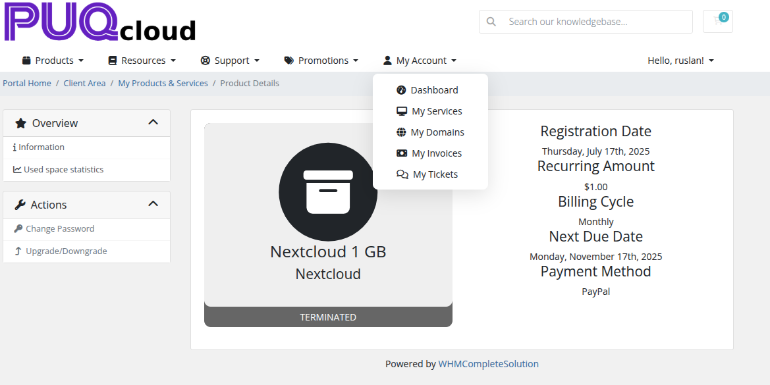
Task: Click the search magnifier icon
Action: click(491, 22)
